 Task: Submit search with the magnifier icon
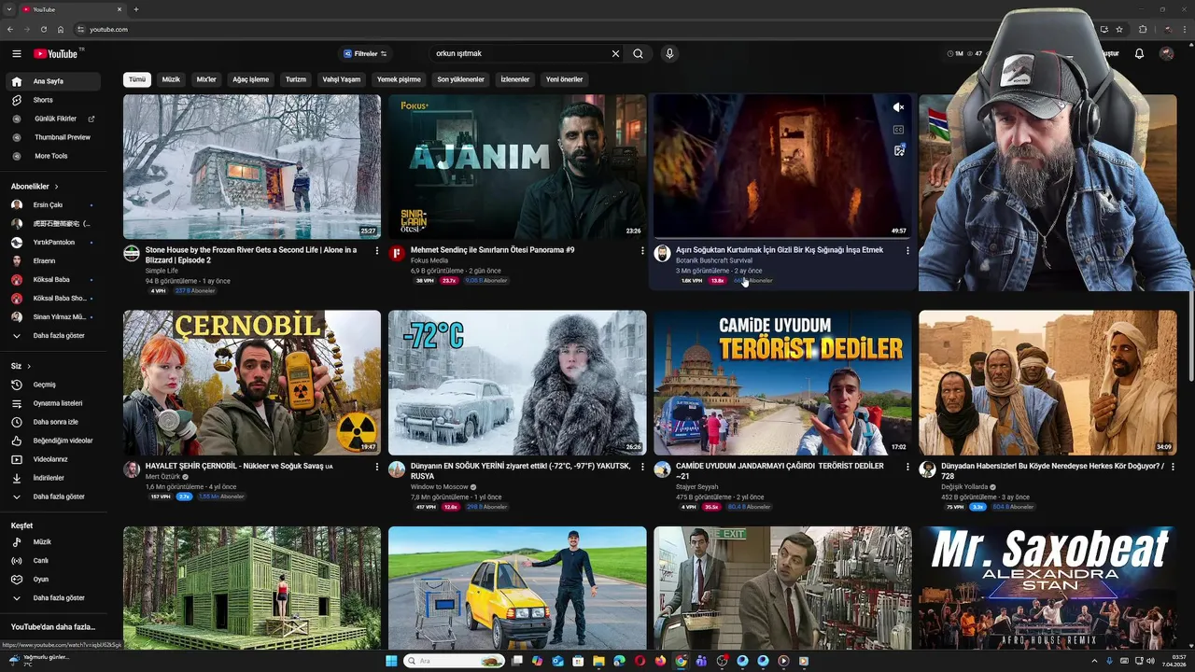(x=638, y=53)
